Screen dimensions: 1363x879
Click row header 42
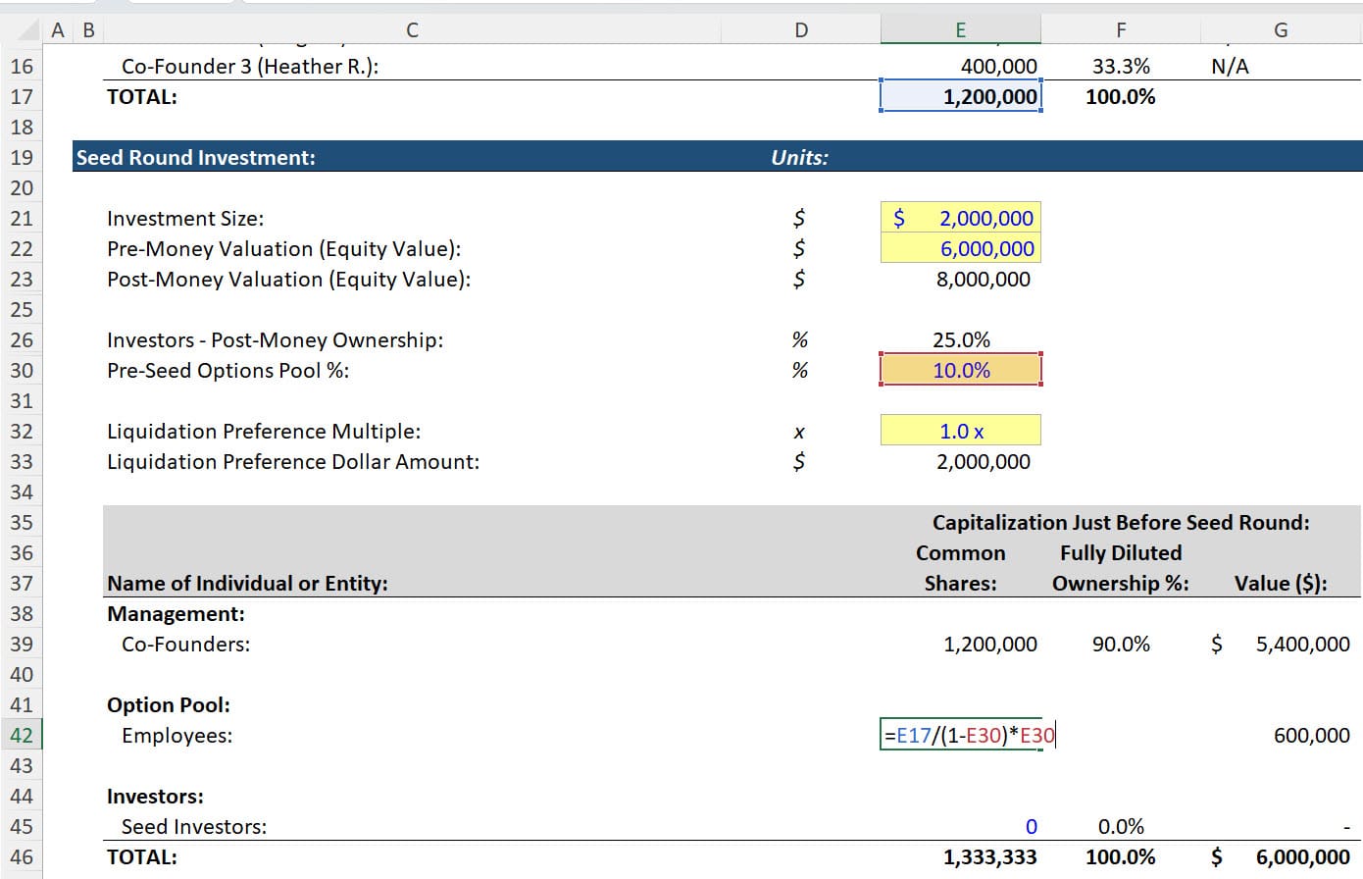pos(22,735)
